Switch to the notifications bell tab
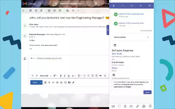Screen dimensions: 175x109 [x=122, y=5]
